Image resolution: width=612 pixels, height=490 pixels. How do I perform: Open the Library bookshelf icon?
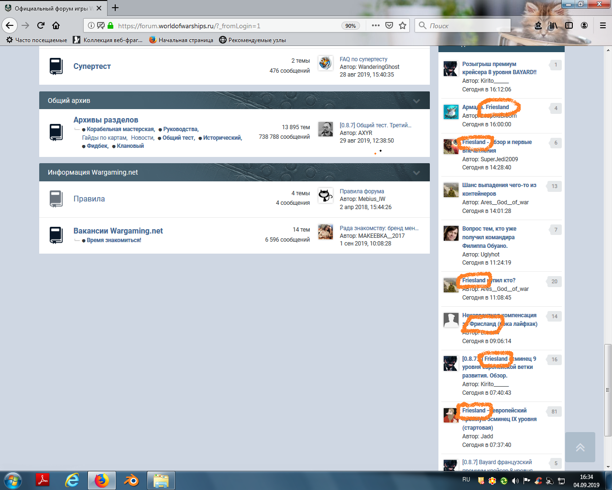click(553, 25)
